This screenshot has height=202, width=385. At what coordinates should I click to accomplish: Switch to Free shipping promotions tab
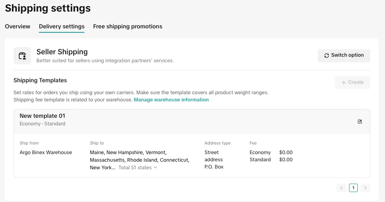point(128,26)
